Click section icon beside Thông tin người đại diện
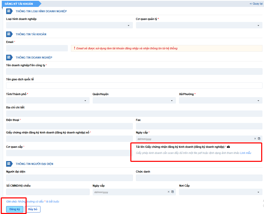The height and width of the screenshot is (214, 264). (9, 164)
